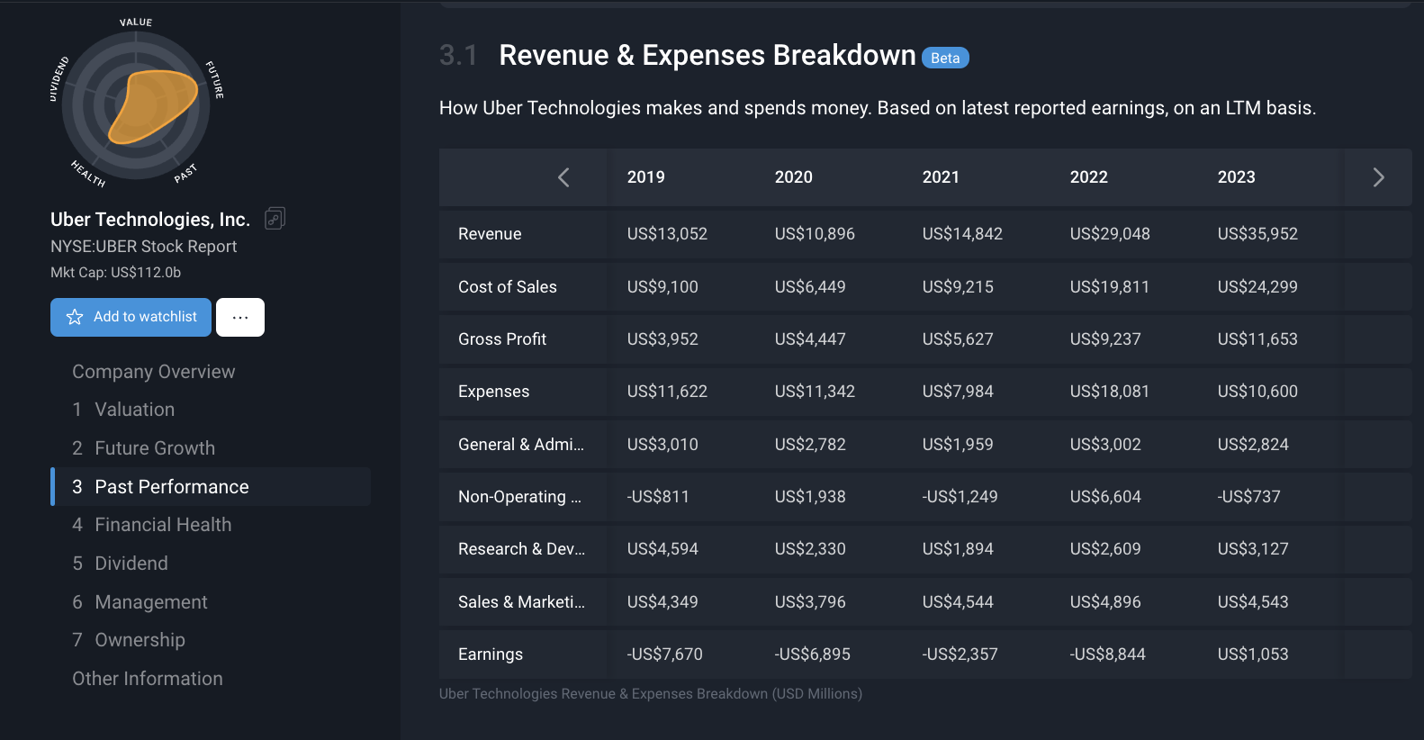This screenshot has width=1424, height=740.
Task: Click the Revenue & Expenses Breakdown heading
Action: click(x=707, y=56)
